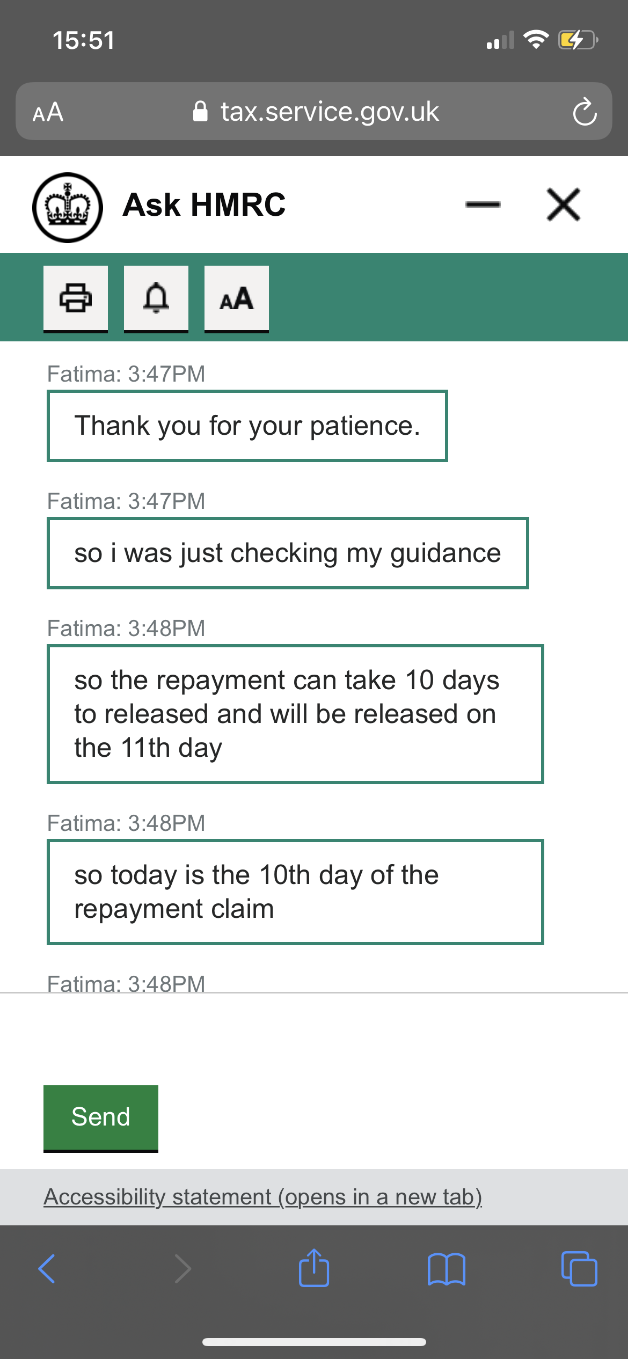Open Safari bookmarks
Image resolution: width=628 pixels, height=1359 pixels.
pyautogui.click(x=447, y=1269)
